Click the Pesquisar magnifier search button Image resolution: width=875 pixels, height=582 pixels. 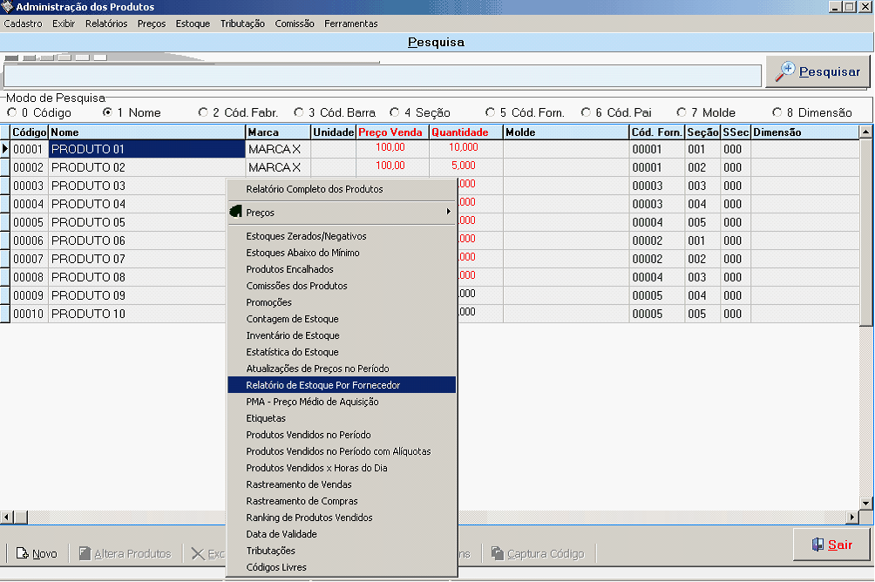tap(817, 72)
